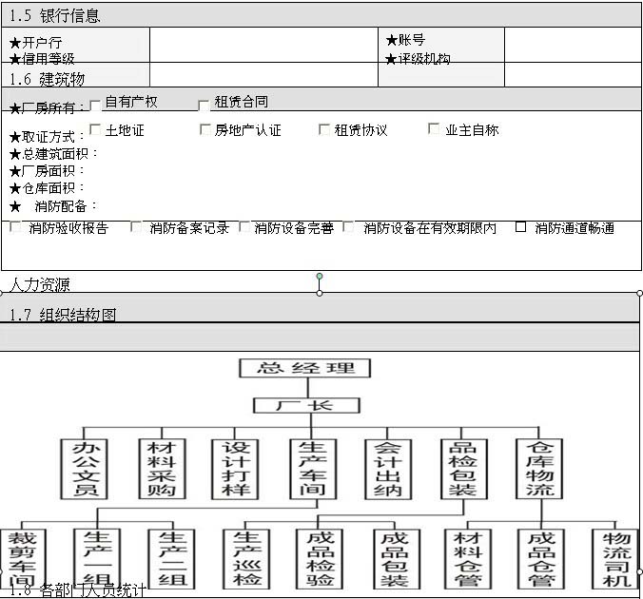
Task: Select the 总经理 box in the org chart
Action: pos(304,369)
